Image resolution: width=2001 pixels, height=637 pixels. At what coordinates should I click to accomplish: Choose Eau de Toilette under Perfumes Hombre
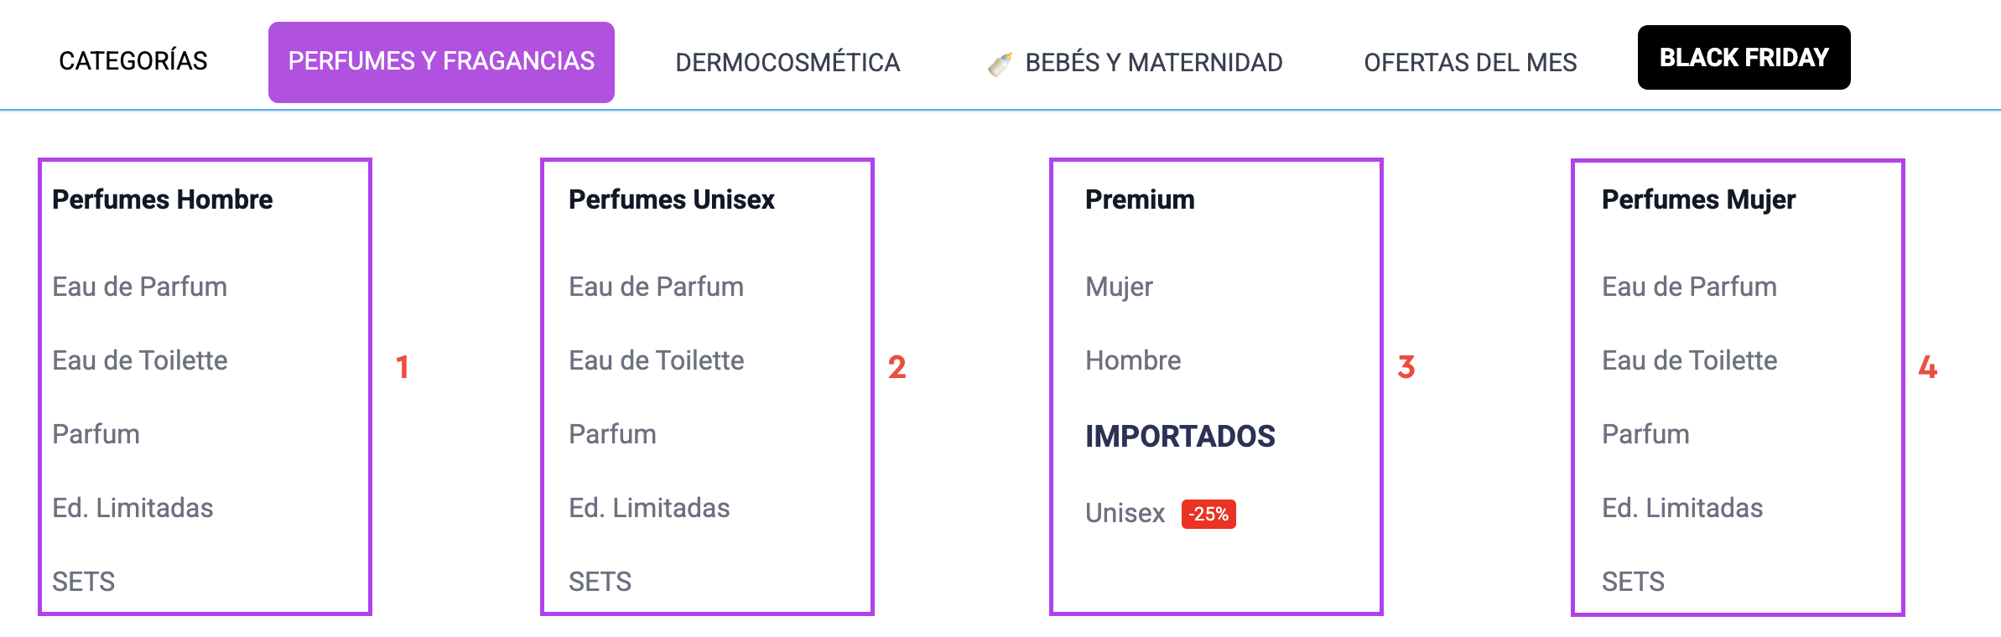140,360
